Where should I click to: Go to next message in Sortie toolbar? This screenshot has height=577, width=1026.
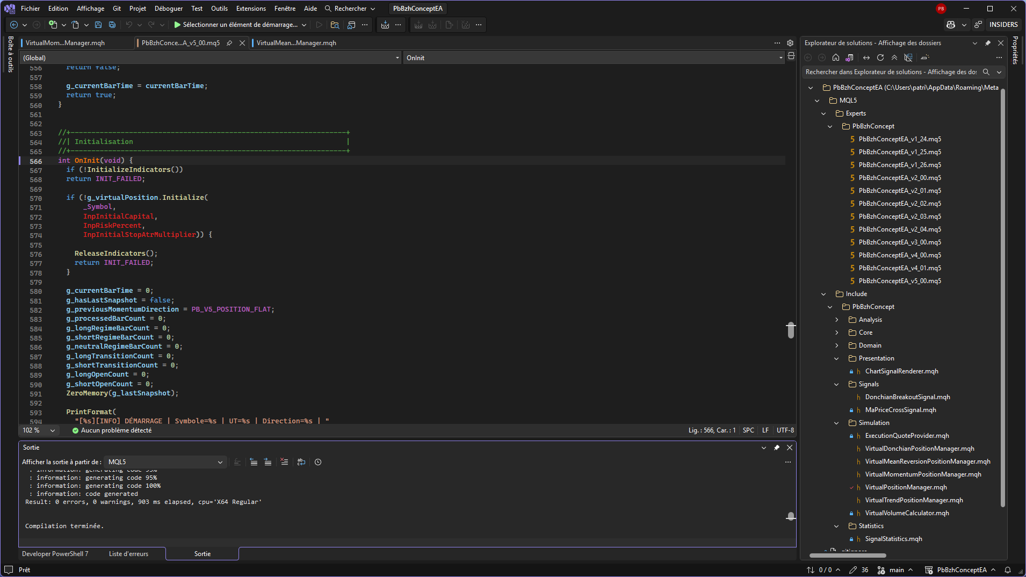click(268, 462)
